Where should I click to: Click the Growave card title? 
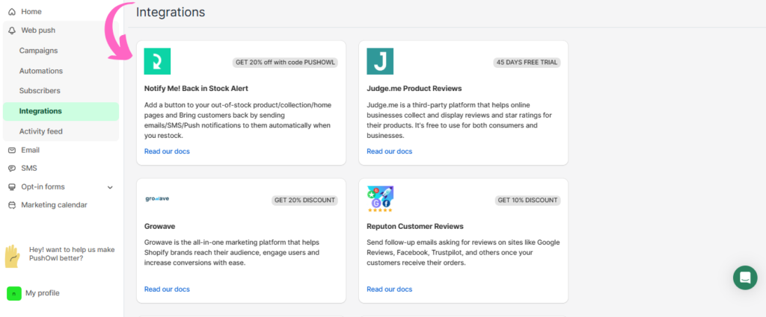coord(160,227)
